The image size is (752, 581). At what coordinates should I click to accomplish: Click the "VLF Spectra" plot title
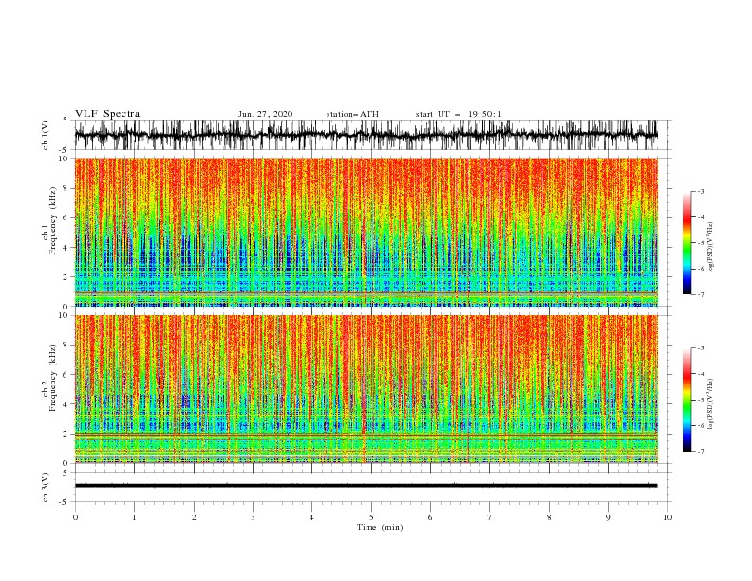[107, 114]
